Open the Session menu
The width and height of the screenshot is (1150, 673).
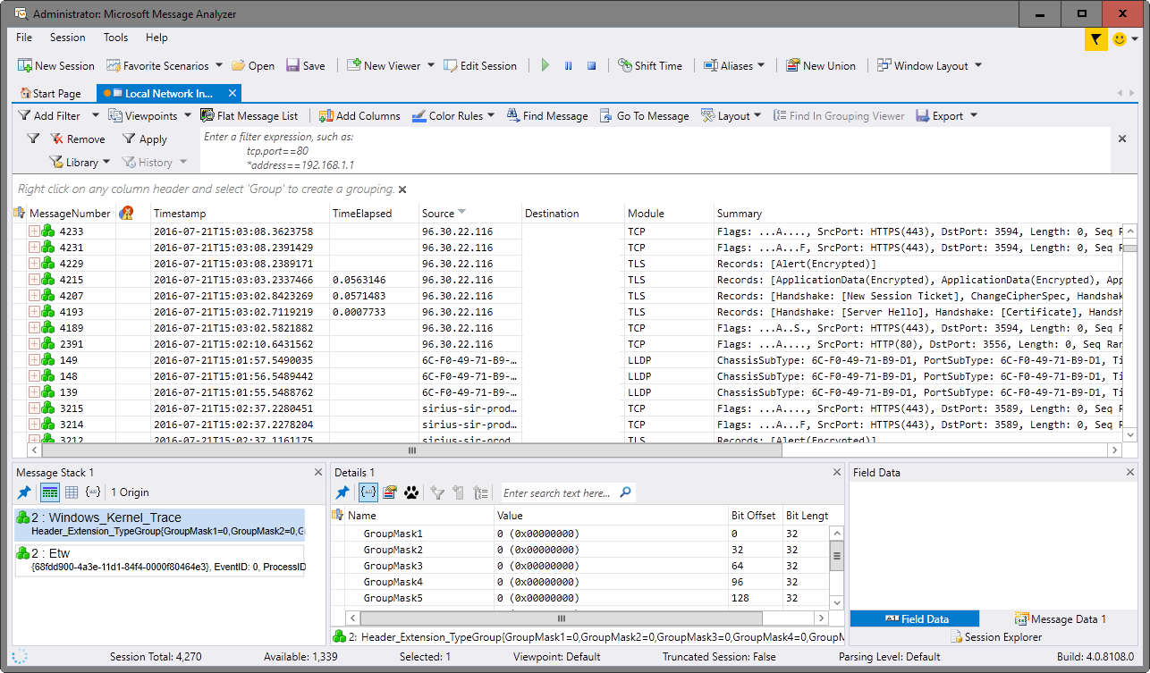[x=68, y=38]
